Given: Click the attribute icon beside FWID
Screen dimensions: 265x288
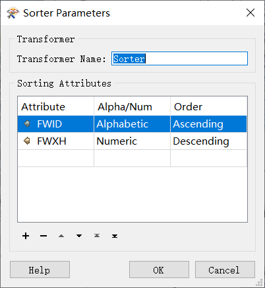Looking at the screenshot, I should point(27,124).
